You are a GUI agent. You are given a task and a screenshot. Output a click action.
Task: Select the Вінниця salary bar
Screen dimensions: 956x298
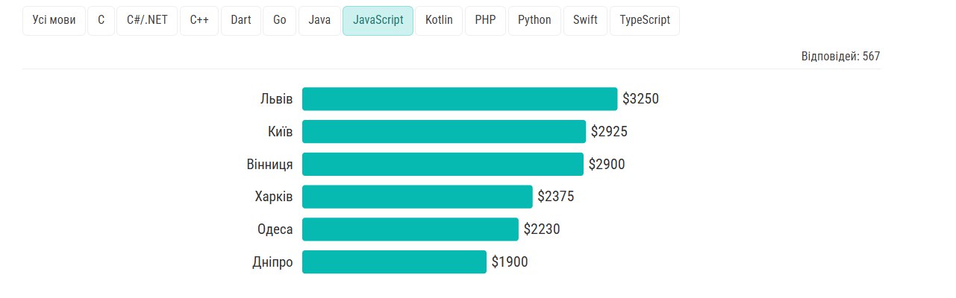pyautogui.click(x=443, y=165)
